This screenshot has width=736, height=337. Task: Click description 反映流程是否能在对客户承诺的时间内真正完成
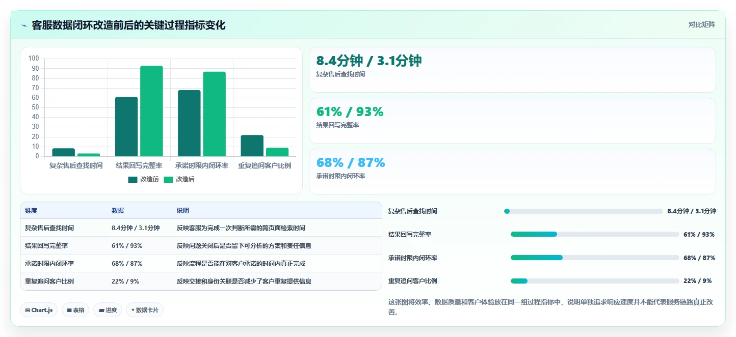[x=241, y=264]
